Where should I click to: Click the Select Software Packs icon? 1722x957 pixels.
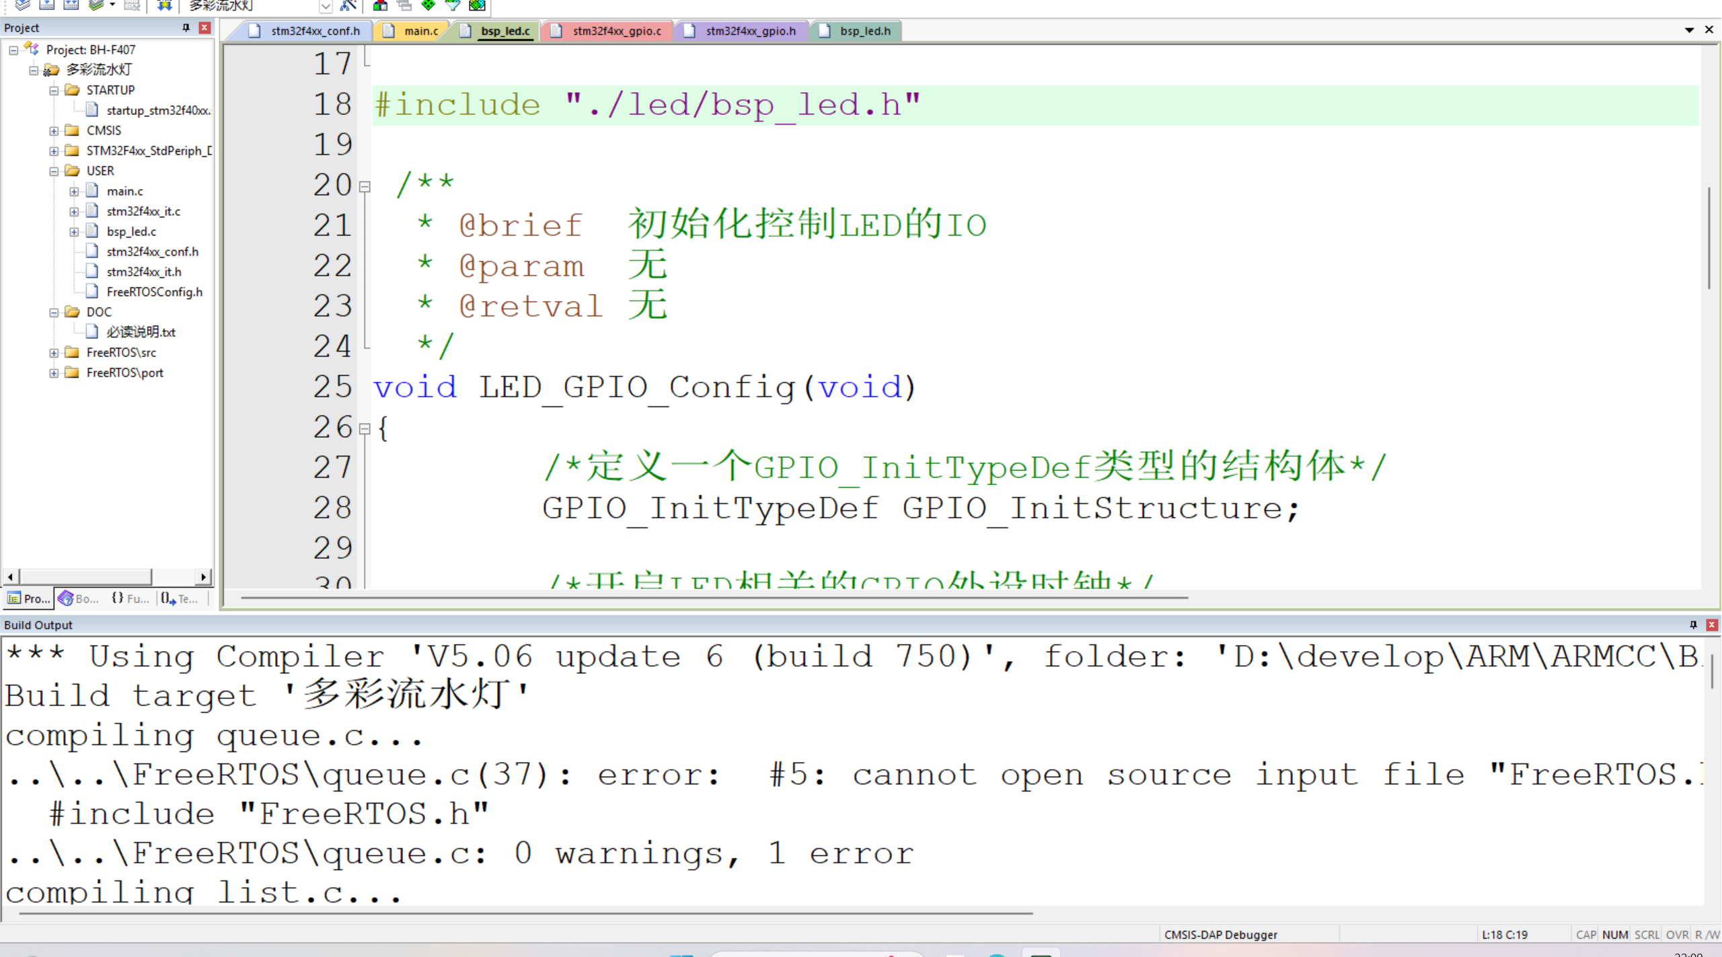(x=453, y=5)
